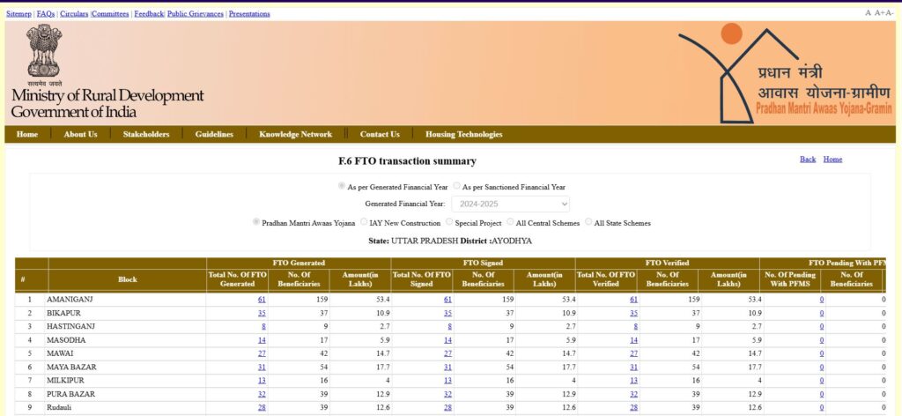Screen dimensions: 902x416
Task: Open the Sitemap link
Action: 19,14
